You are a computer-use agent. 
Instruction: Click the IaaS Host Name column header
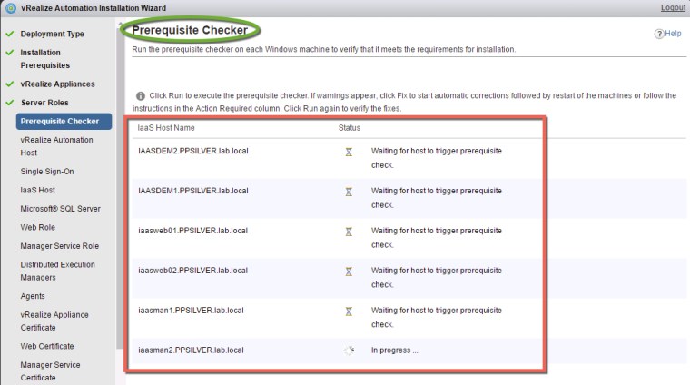point(166,128)
